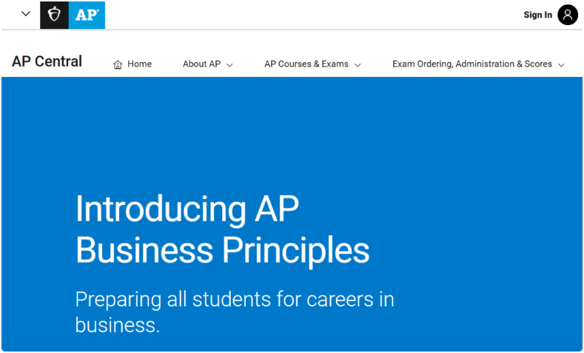Click the AP Central site title
Viewport: 584px width, 353px height.
(x=47, y=61)
